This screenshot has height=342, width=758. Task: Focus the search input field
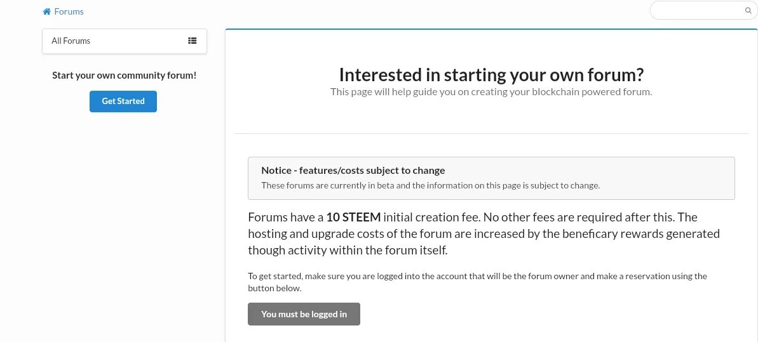[x=703, y=10]
